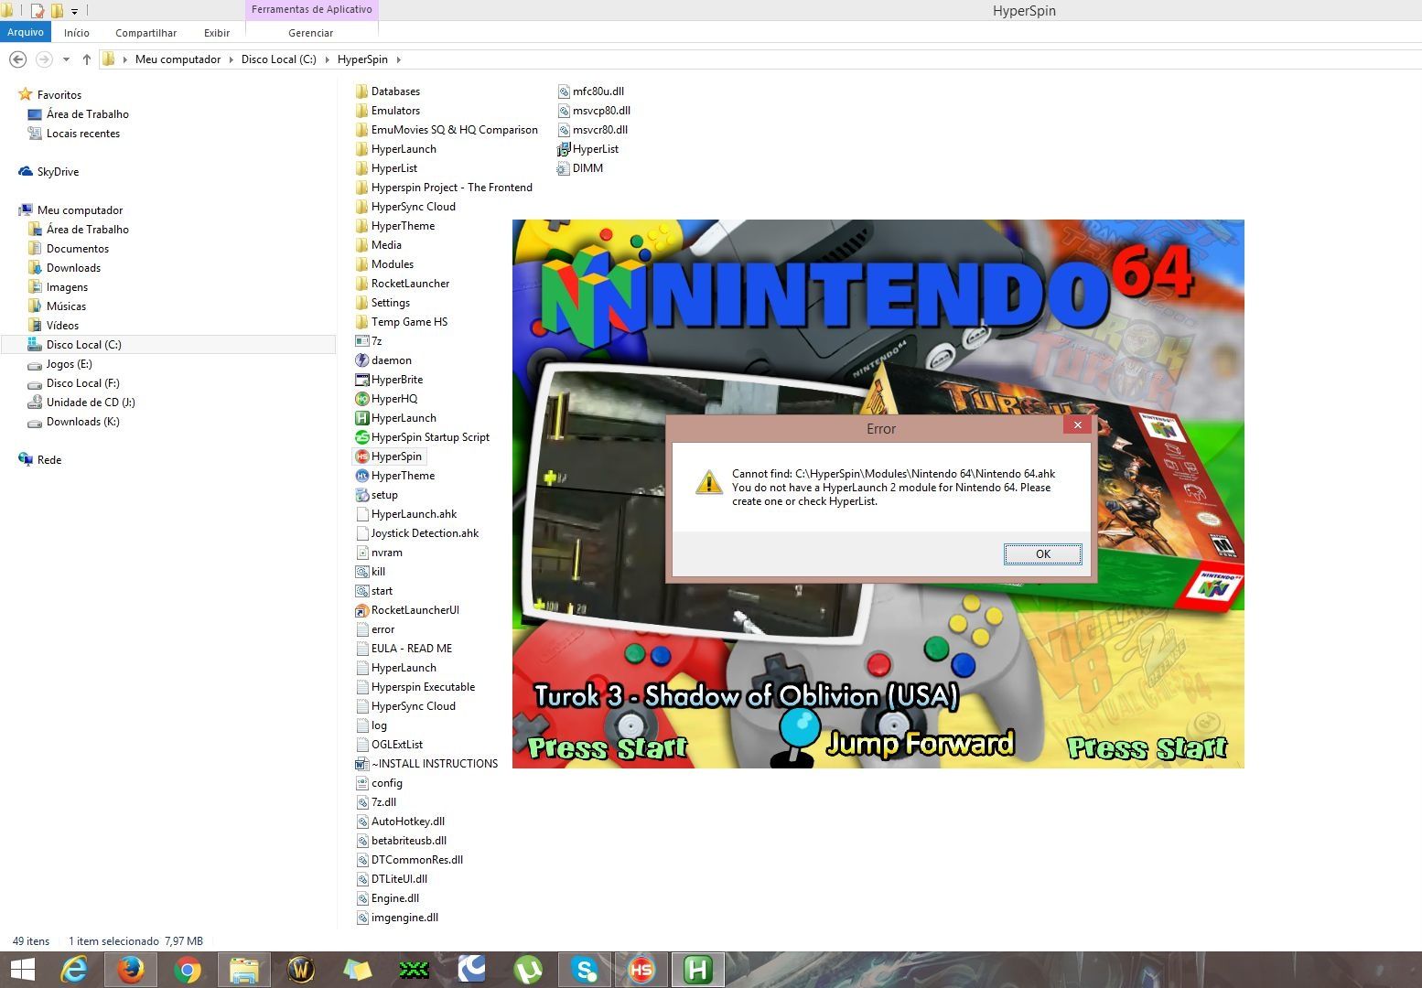Click OK in the Error dialog

tap(1042, 554)
